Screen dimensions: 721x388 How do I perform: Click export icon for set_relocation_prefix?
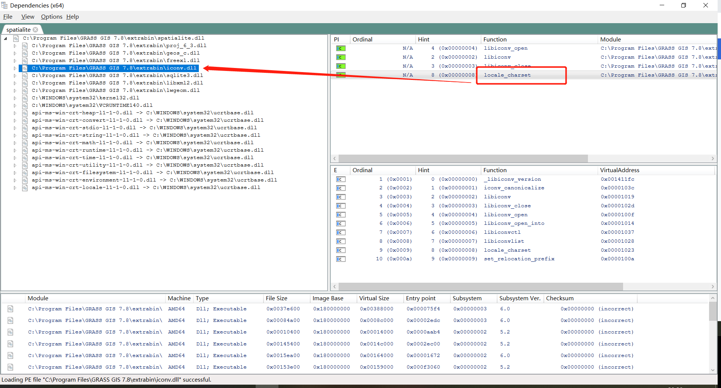pos(341,259)
